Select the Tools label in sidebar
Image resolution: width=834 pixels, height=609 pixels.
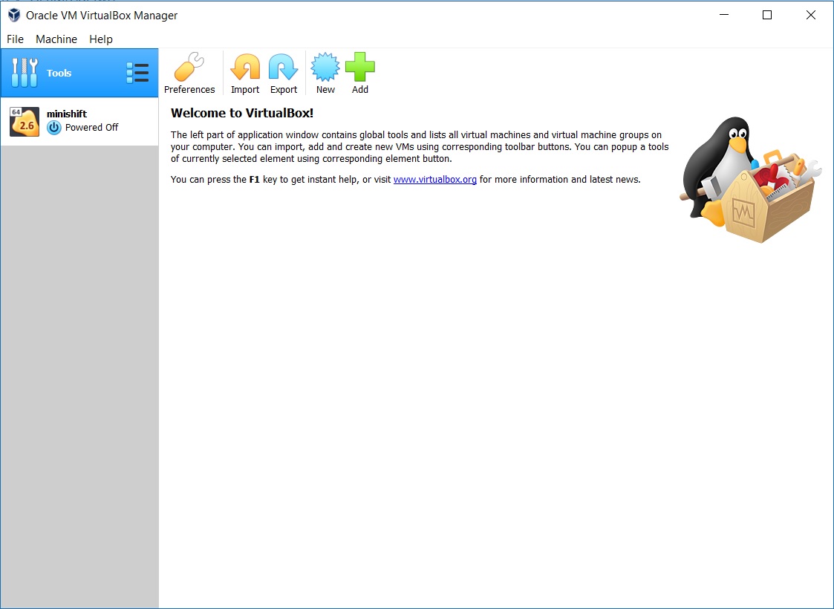(x=59, y=73)
